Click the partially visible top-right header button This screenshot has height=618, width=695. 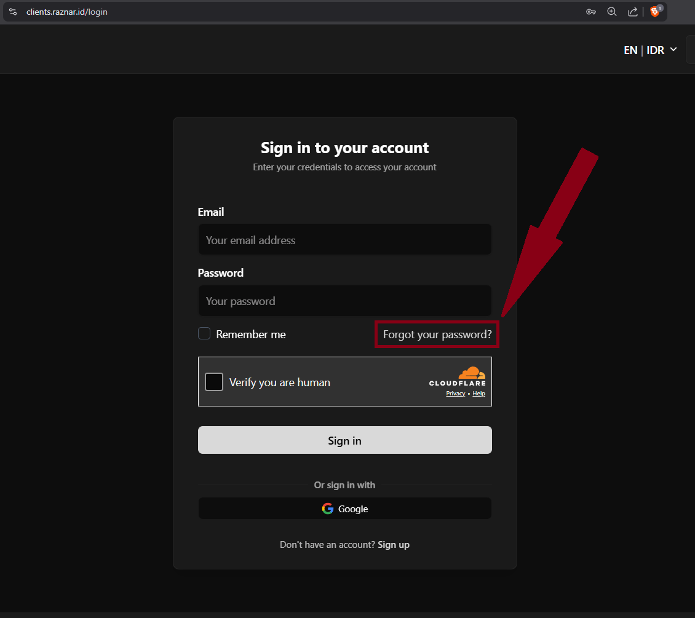click(x=690, y=50)
